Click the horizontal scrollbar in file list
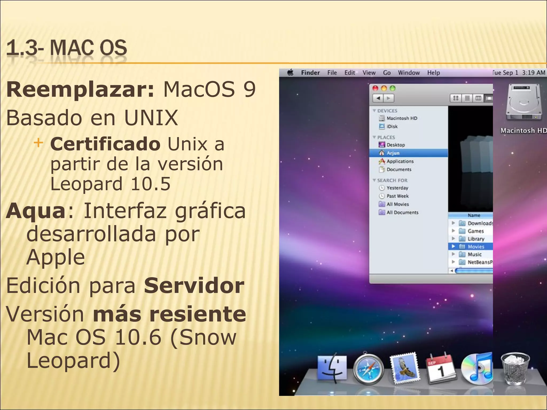The image size is (547, 410). pos(474,271)
